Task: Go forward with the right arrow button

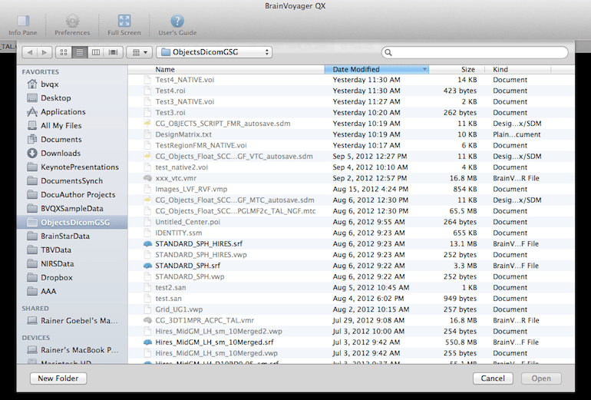Action: [x=44, y=52]
